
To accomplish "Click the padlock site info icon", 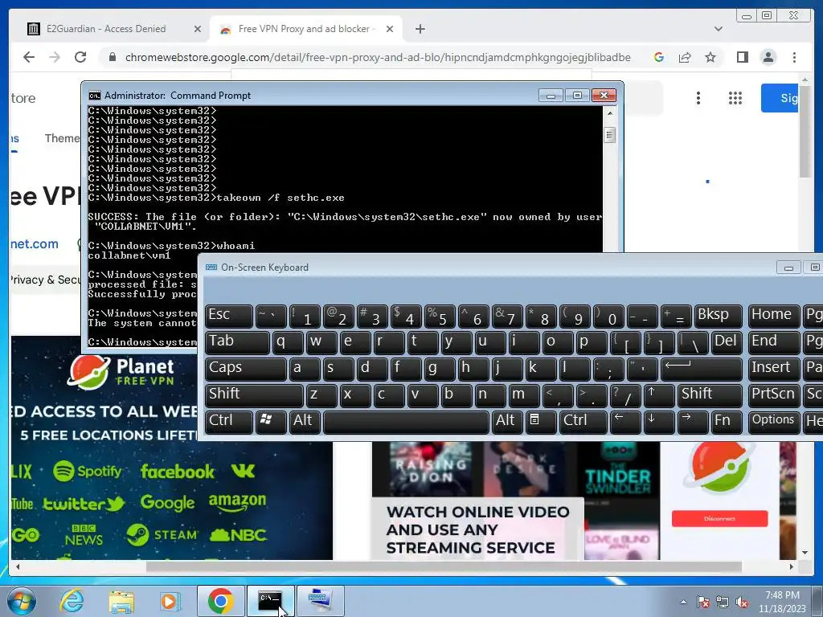I will [112, 57].
